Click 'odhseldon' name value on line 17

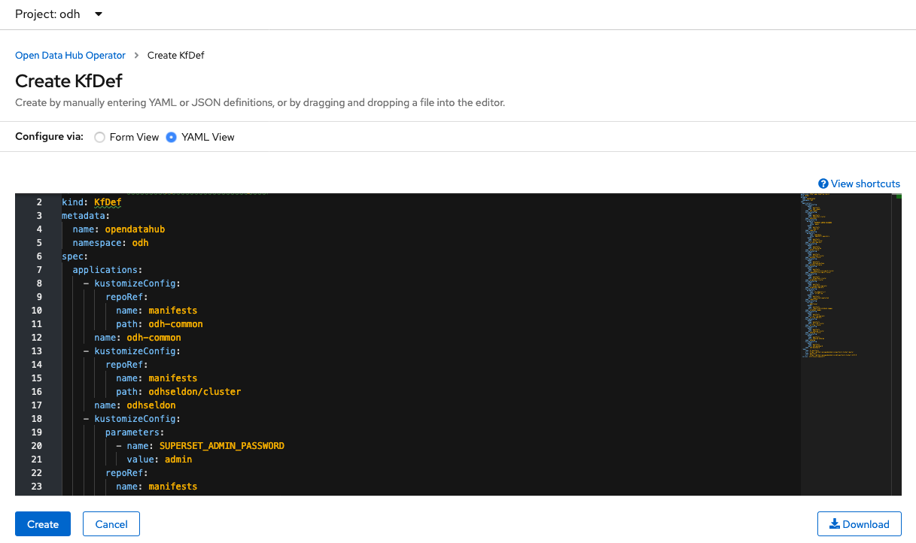pyautogui.click(x=151, y=405)
